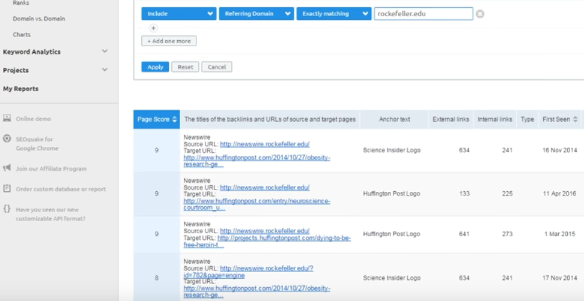This screenshot has height=301, width=584.
Task: Open Source URL in the 11 Apr 2016 row
Action: [x=265, y=188]
